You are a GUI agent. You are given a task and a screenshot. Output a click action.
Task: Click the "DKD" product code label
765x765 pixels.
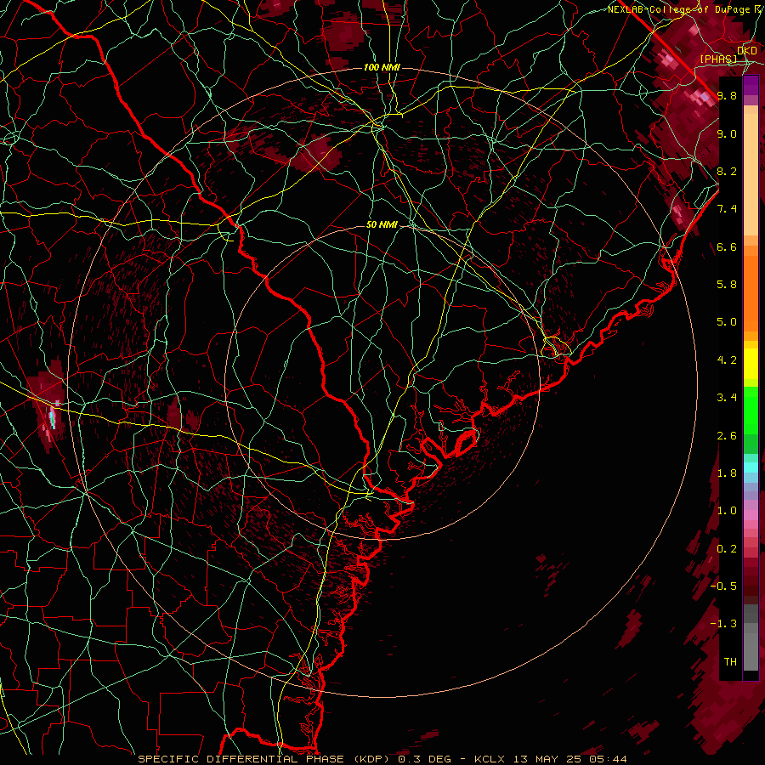pyautogui.click(x=747, y=51)
